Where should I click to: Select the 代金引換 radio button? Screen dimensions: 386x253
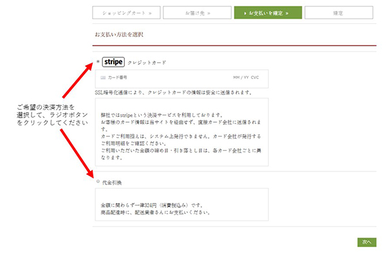(98, 182)
